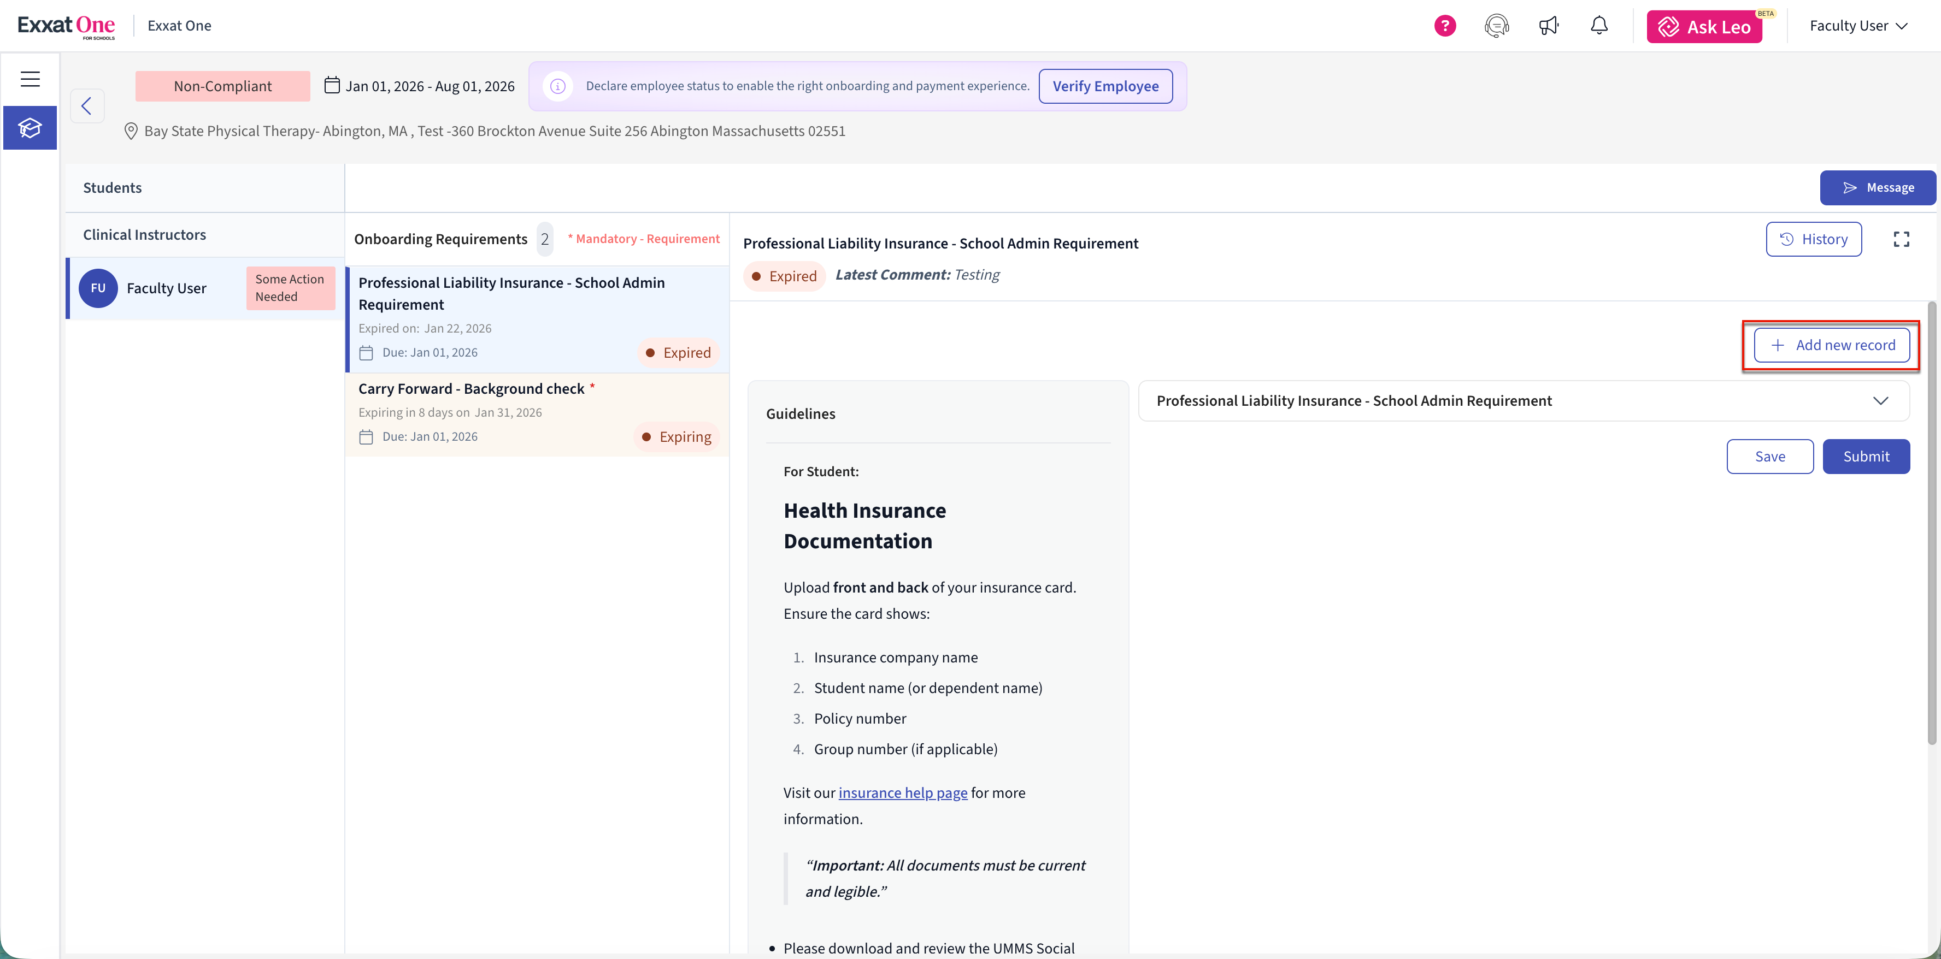
Task: Click the info icon in the employee banner
Action: click(557, 86)
